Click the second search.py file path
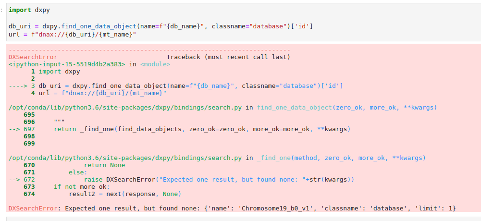 tap(125, 158)
